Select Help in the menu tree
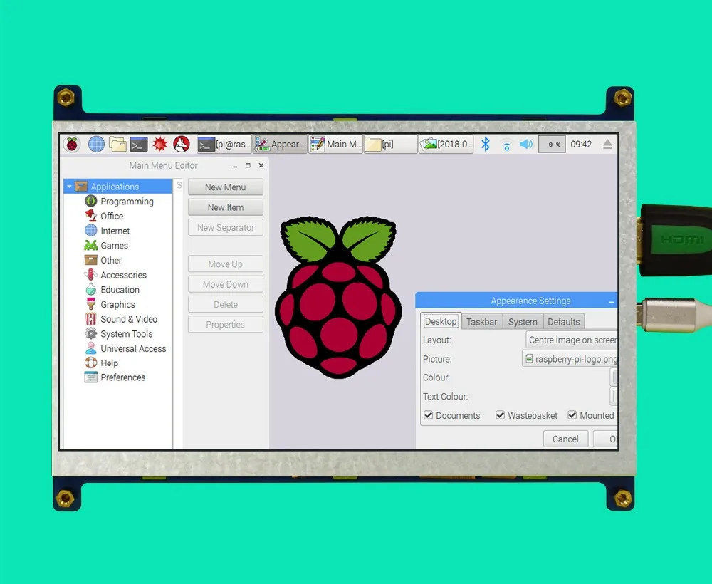 coord(109,363)
